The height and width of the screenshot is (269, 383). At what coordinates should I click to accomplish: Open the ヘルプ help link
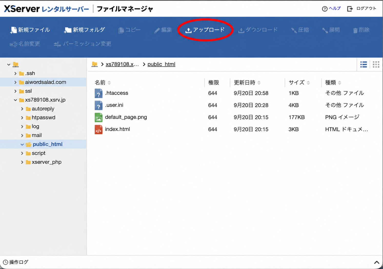tap(331, 8)
